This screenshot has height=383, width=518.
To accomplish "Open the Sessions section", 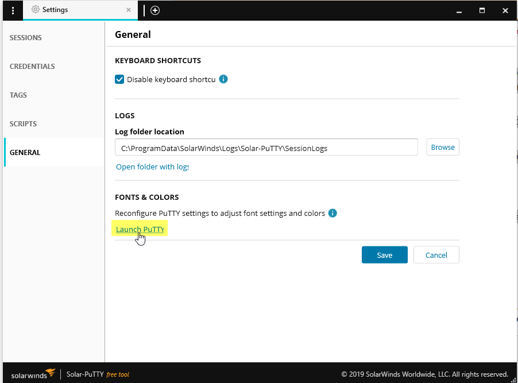I will pyautogui.click(x=25, y=38).
